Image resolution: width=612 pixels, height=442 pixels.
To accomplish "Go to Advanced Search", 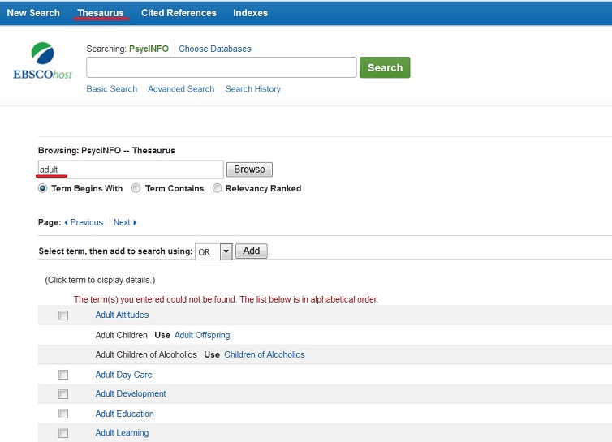I will (181, 89).
